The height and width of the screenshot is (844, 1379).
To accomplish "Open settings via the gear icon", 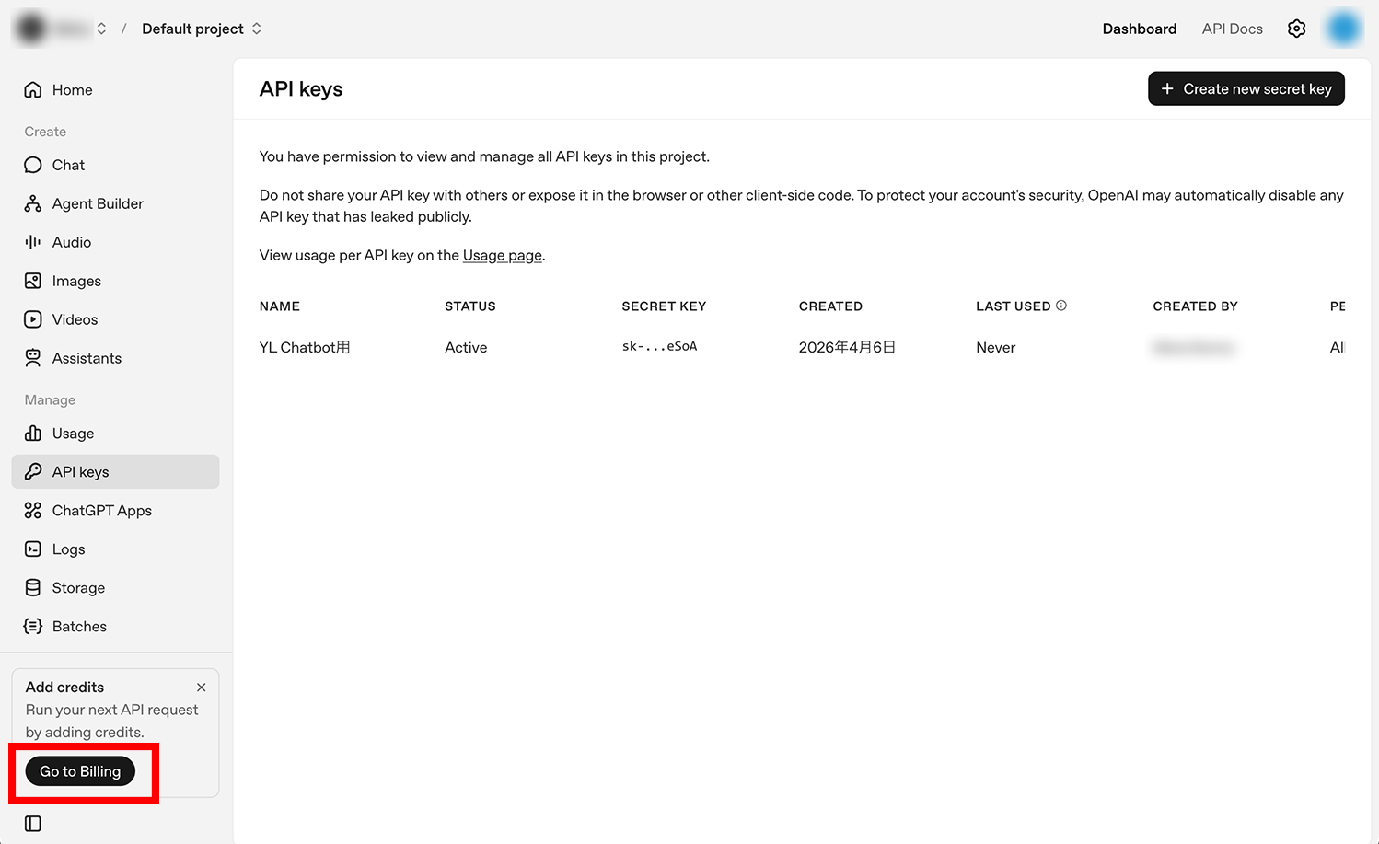I will coord(1296,29).
